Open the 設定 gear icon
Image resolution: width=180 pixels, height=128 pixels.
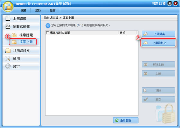coord(8,66)
